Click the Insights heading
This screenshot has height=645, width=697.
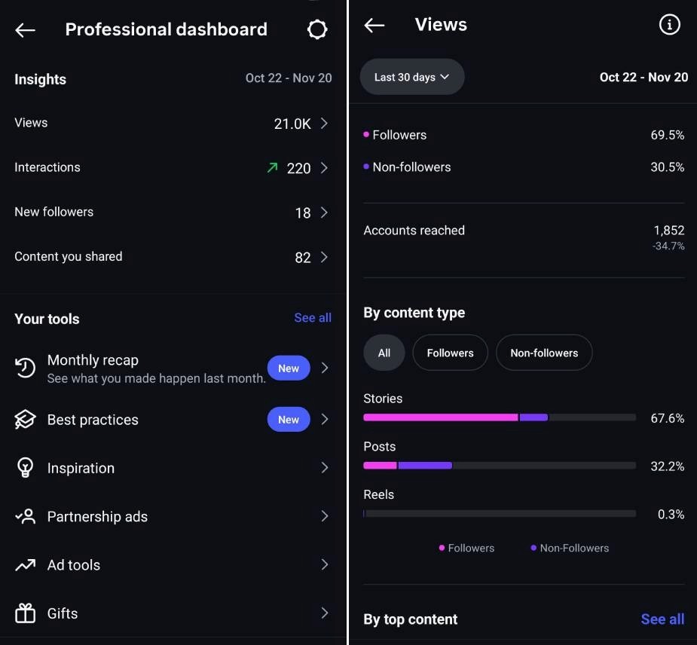point(40,79)
